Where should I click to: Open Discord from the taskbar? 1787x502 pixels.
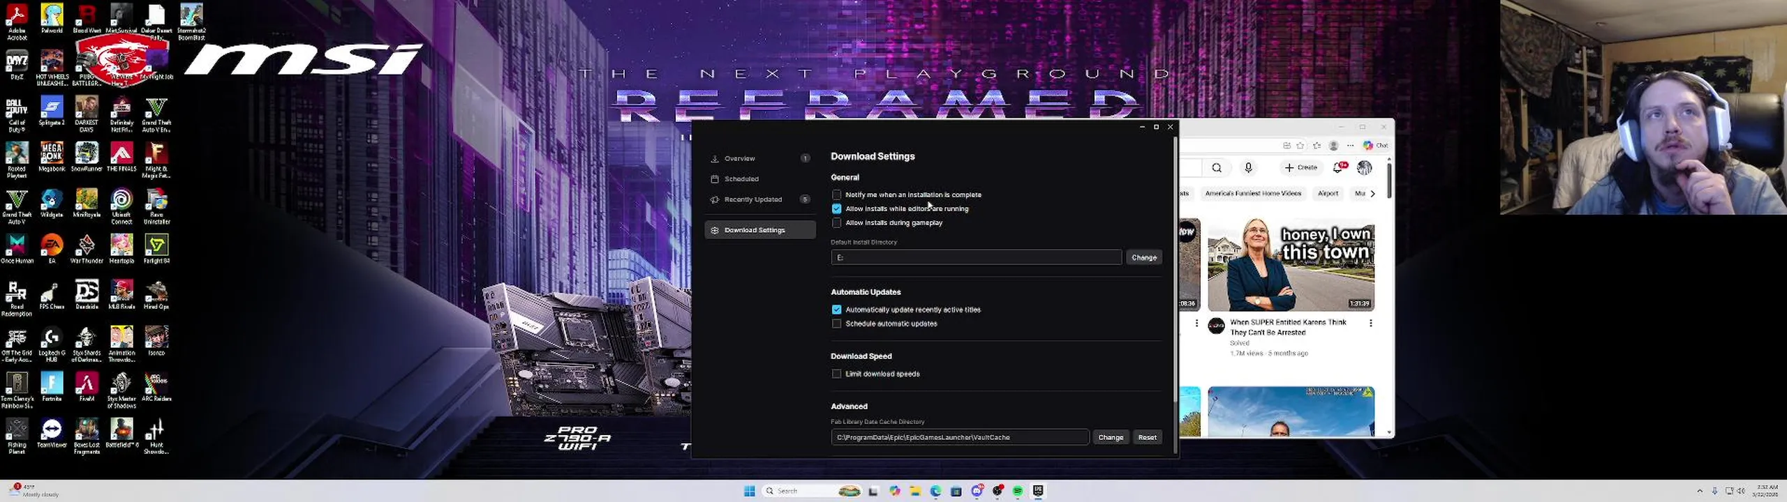tap(977, 491)
